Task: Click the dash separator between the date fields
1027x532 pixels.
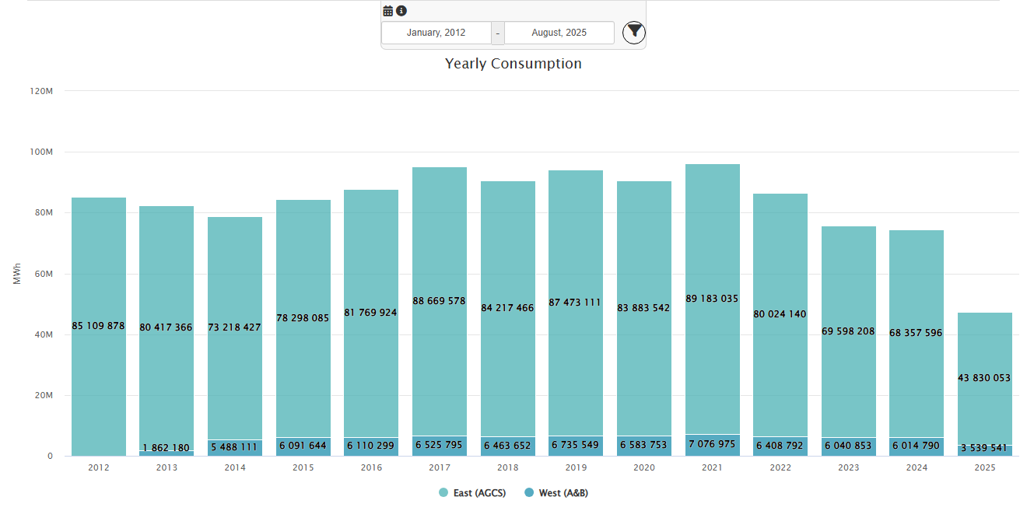Action: tap(498, 33)
